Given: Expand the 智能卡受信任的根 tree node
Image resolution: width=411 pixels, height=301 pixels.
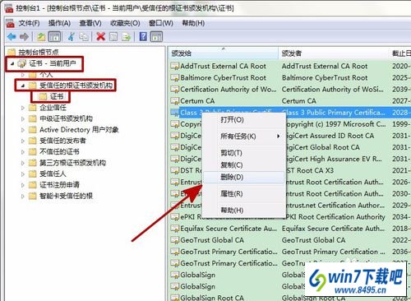Looking at the screenshot, I should [x=23, y=196].
